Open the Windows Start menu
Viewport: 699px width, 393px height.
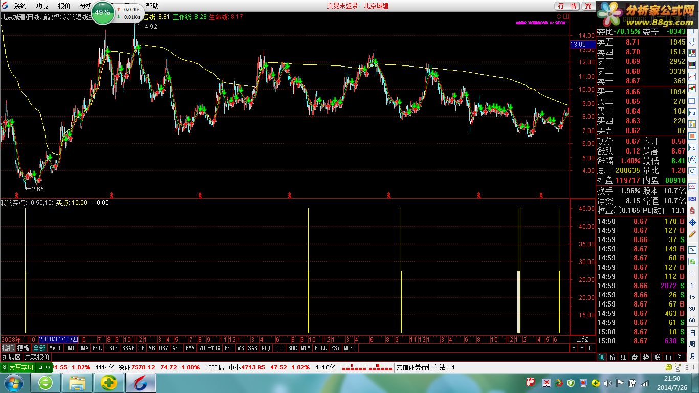[x=13, y=383]
